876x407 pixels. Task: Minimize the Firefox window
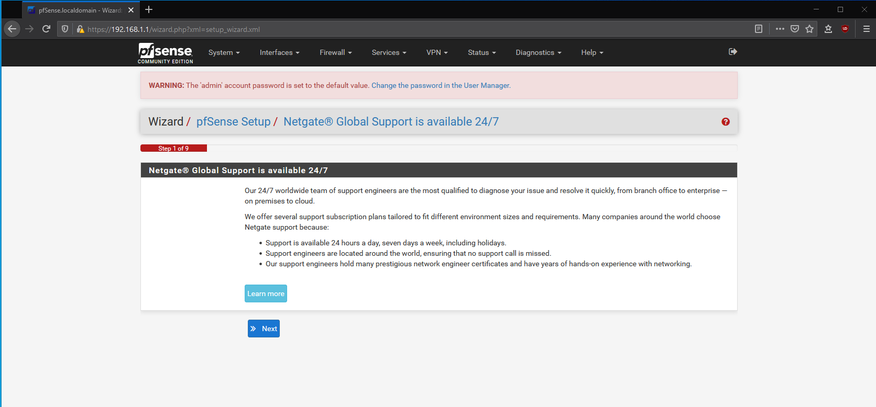[x=816, y=9]
